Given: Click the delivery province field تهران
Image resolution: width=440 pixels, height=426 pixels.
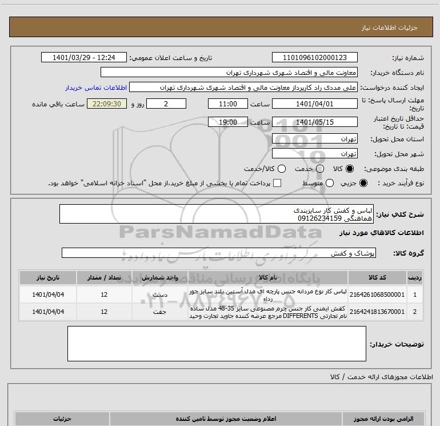Looking at the screenshot, I should 314,139.
